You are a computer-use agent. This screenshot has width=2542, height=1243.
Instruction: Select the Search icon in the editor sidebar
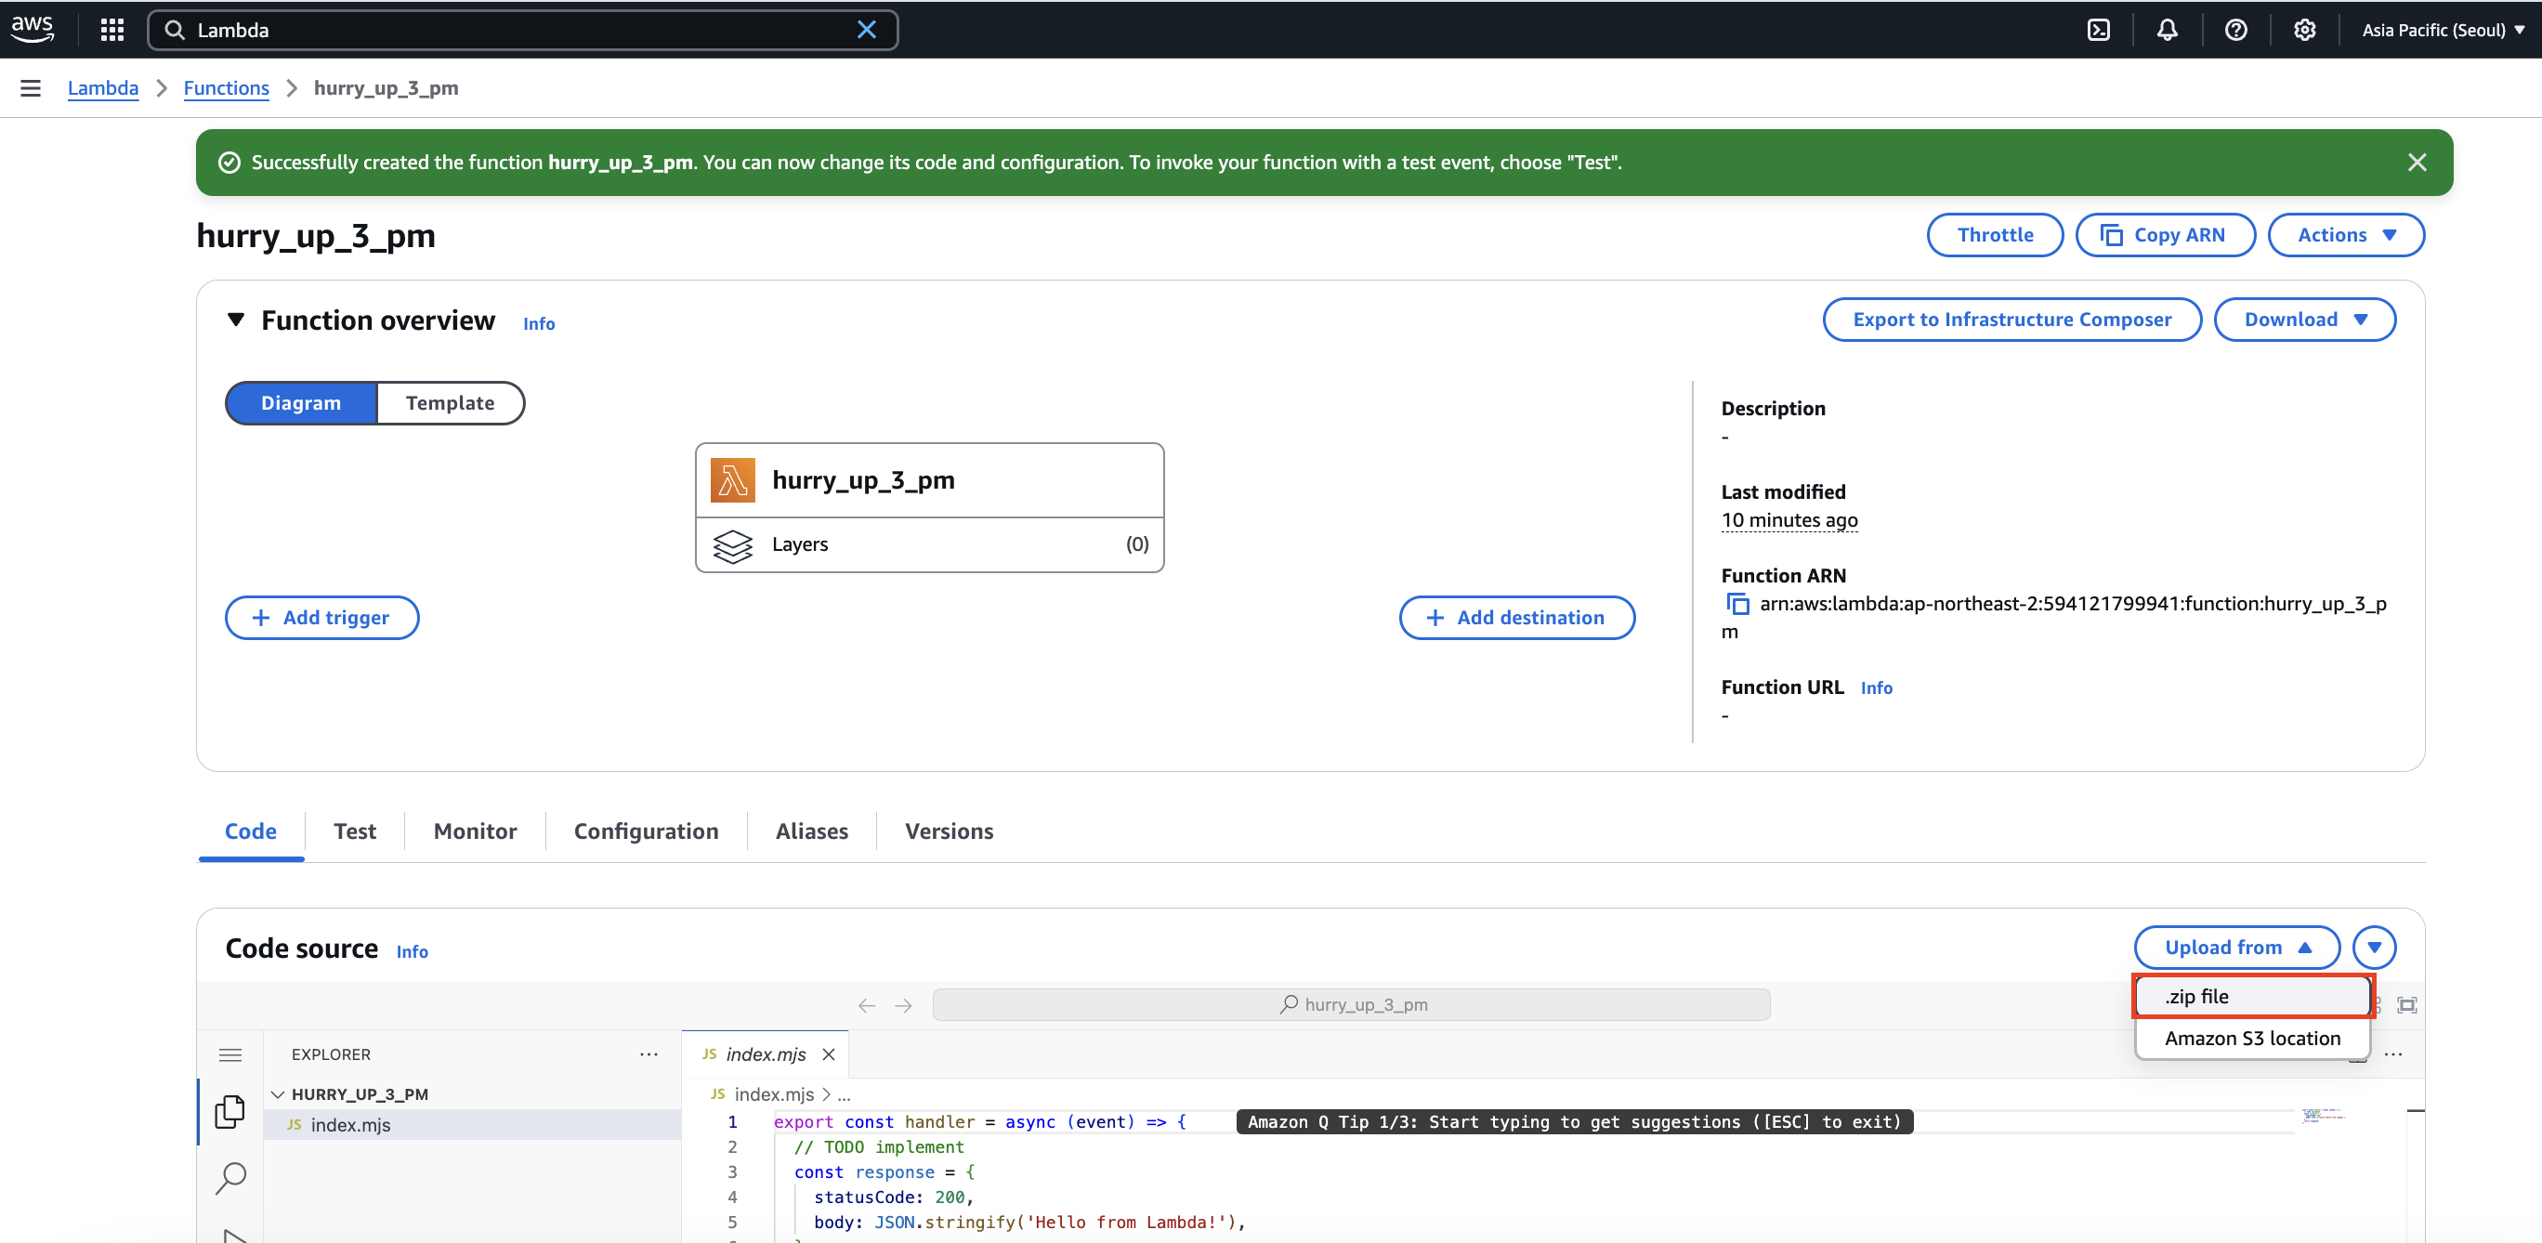[229, 1178]
